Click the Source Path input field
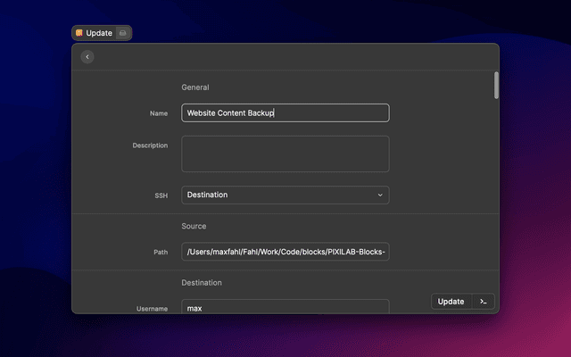Viewport: 571px width, 357px height. tap(285, 253)
